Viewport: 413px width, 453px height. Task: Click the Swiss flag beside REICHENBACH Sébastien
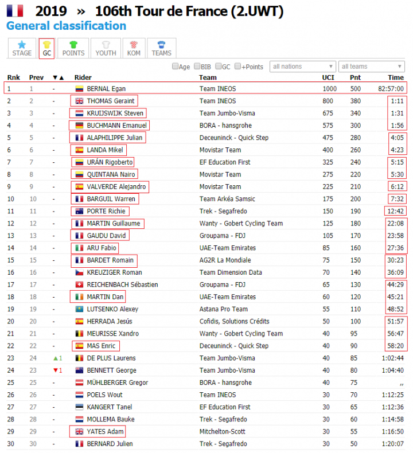(79, 284)
